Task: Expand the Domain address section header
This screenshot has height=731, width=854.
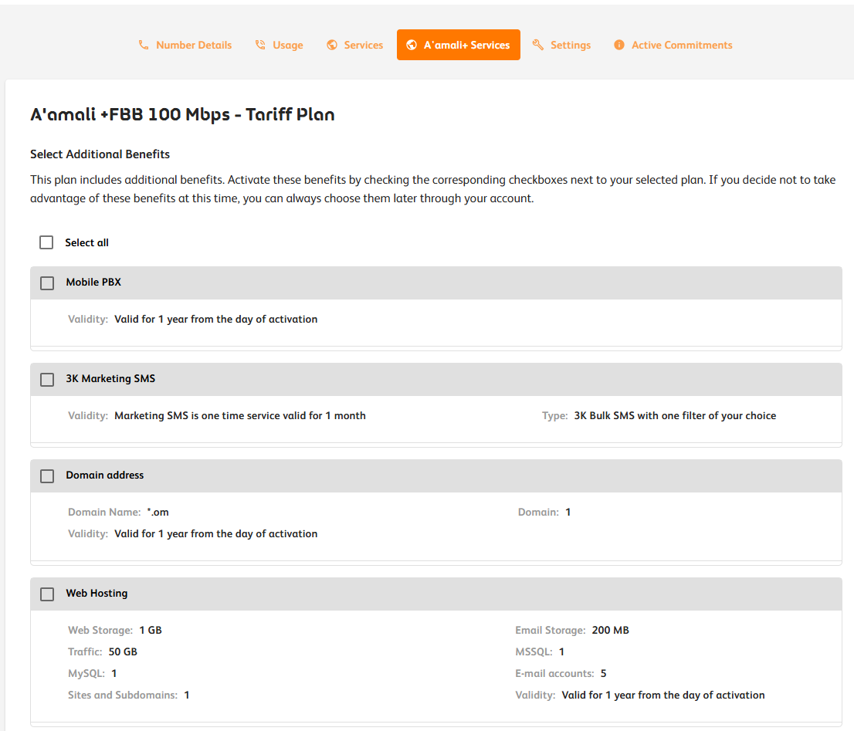Action: [x=463, y=476]
